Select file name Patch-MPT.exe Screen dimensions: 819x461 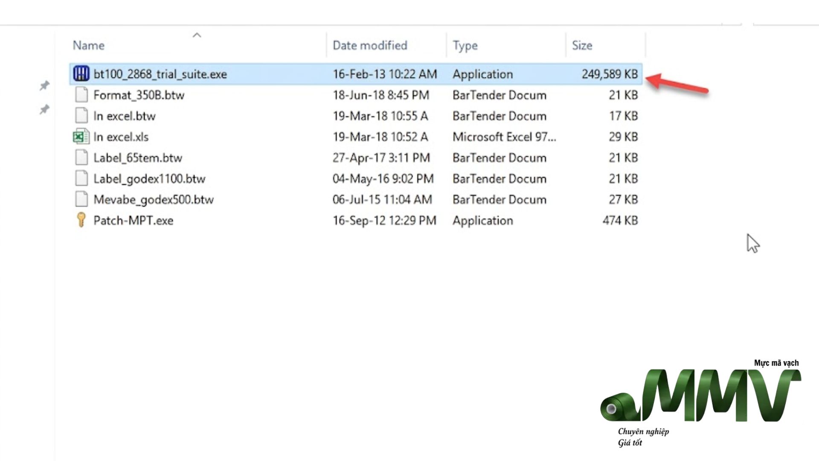coord(133,220)
